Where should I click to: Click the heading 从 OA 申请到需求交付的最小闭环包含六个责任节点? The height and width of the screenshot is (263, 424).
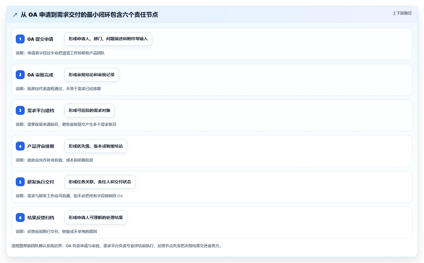pyautogui.click(x=89, y=15)
